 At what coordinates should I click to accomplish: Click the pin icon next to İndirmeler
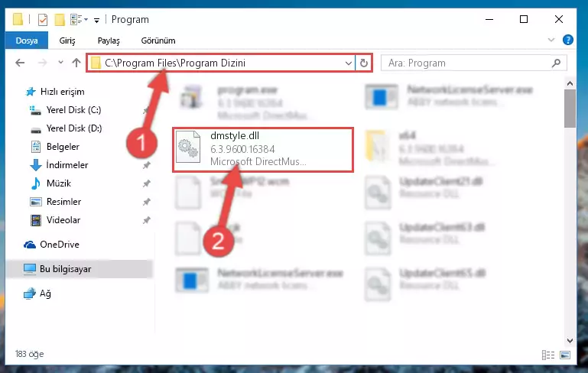(146, 165)
